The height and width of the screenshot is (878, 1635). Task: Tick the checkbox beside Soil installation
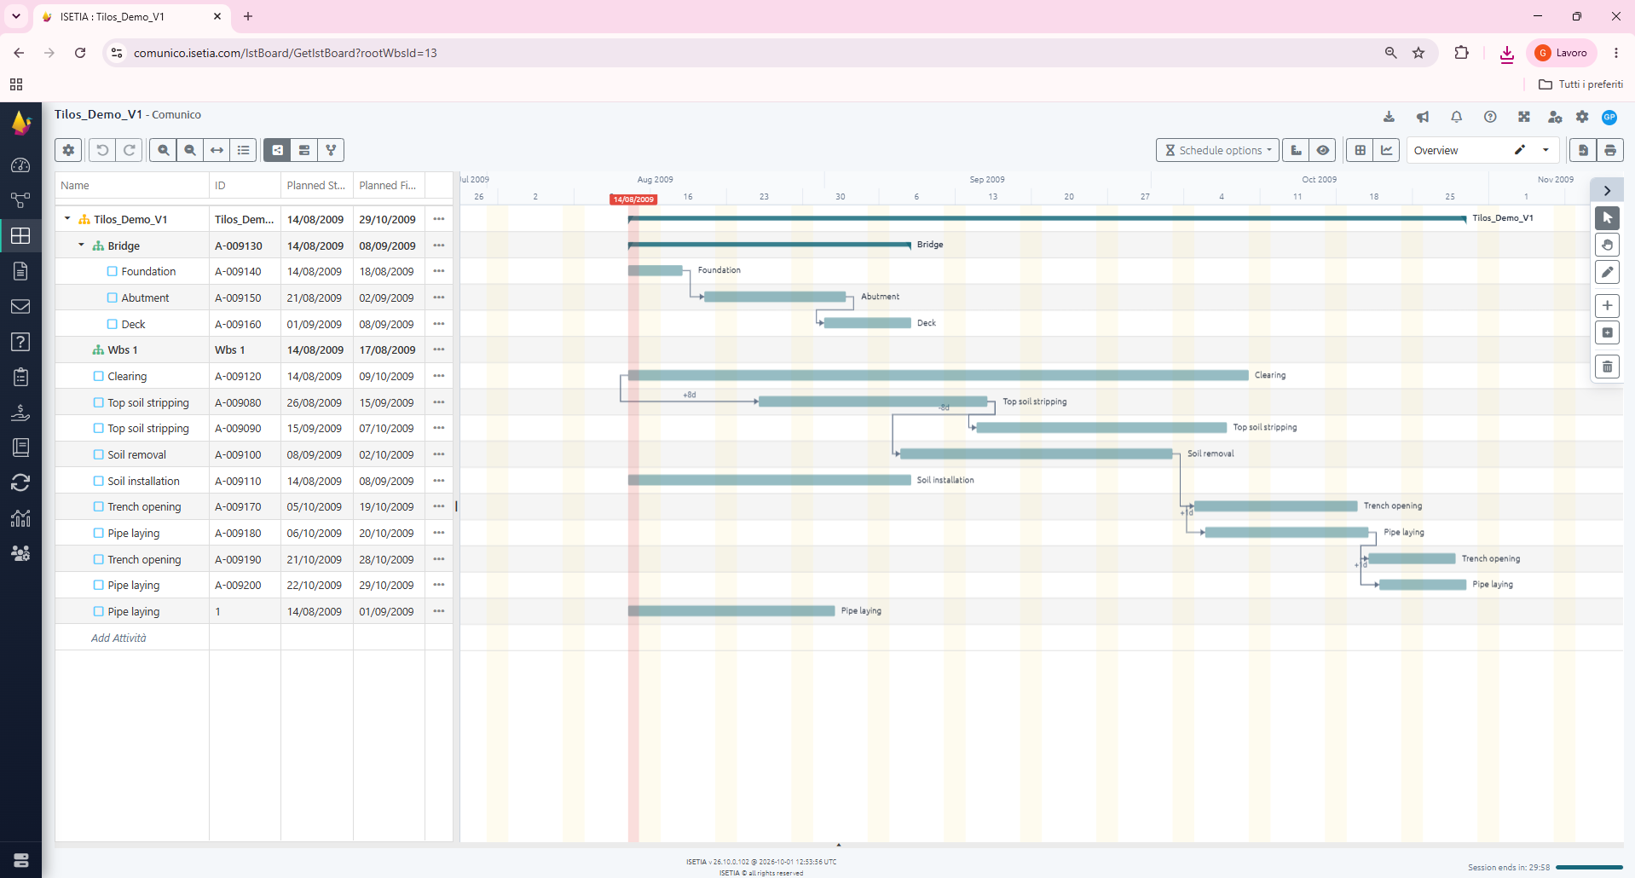pyautogui.click(x=98, y=481)
